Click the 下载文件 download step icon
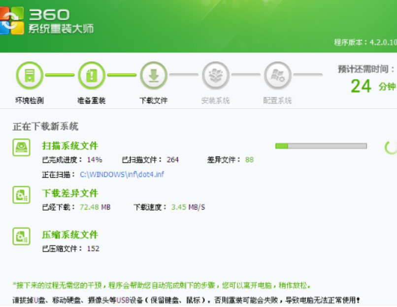This screenshot has height=307, width=397. pos(154,76)
